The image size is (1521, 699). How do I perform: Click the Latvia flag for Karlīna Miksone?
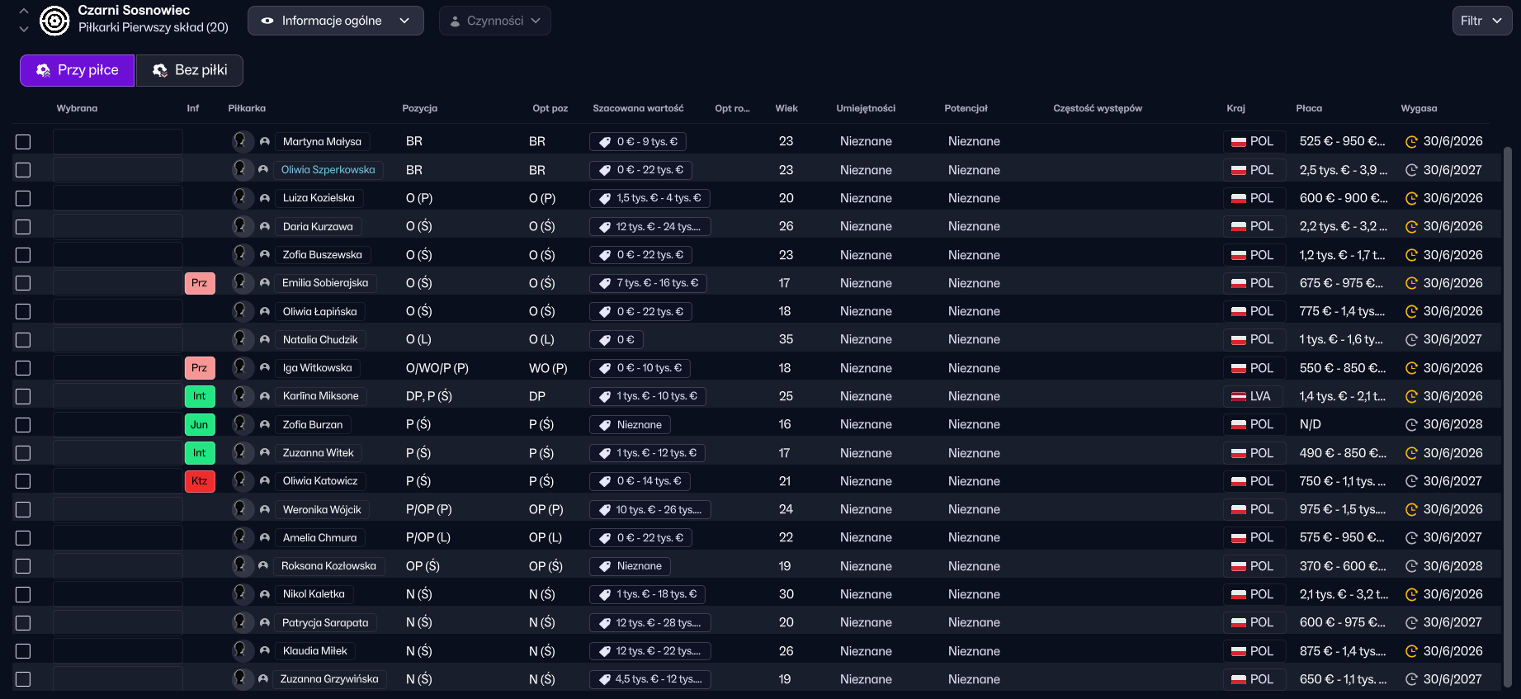coord(1239,396)
